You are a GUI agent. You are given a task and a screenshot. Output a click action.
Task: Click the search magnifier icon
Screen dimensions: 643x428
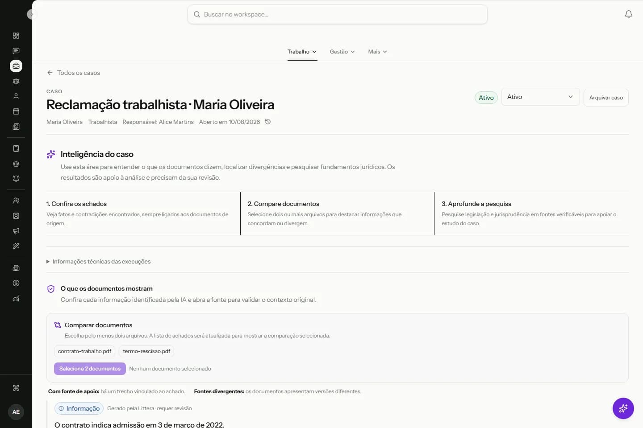coord(197,14)
